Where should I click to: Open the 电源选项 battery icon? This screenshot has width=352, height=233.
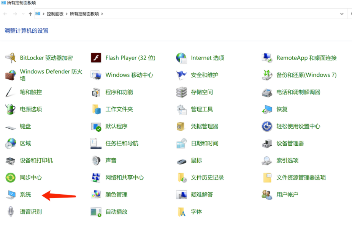[10, 109]
